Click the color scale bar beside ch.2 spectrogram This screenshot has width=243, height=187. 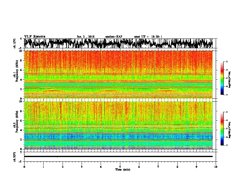(x=222, y=129)
